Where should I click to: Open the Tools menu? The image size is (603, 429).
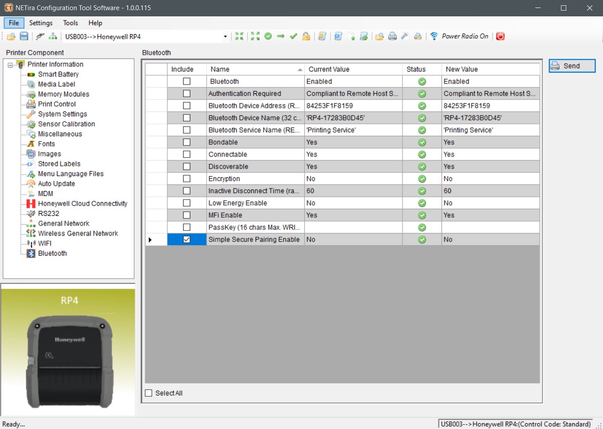click(70, 23)
